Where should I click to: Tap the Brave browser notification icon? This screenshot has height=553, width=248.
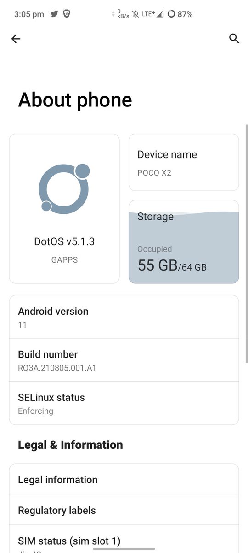[67, 14]
